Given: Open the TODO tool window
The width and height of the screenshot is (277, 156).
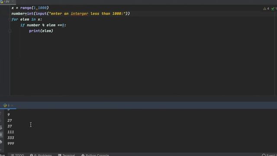Looking at the screenshot, I should coord(17,155).
